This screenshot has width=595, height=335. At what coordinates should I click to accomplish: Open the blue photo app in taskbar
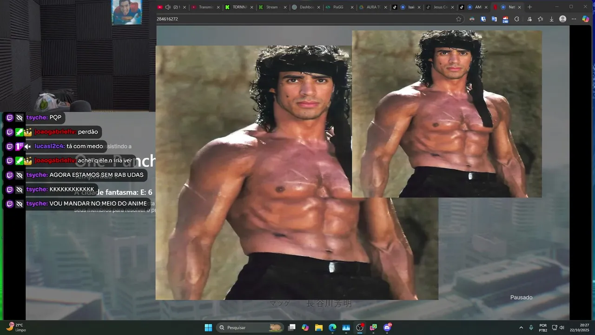click(346, 328)
